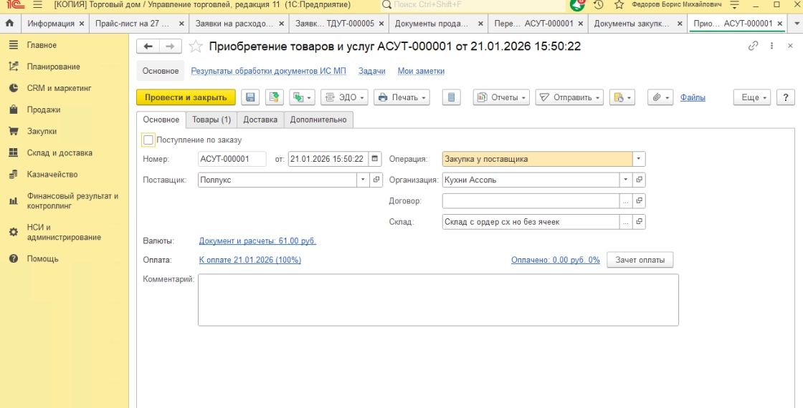
Task: Open Помощь section
Action: point(42,258)
